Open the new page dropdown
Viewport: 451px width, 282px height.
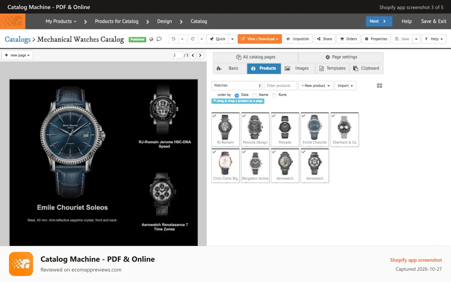(x=18, y=55)
